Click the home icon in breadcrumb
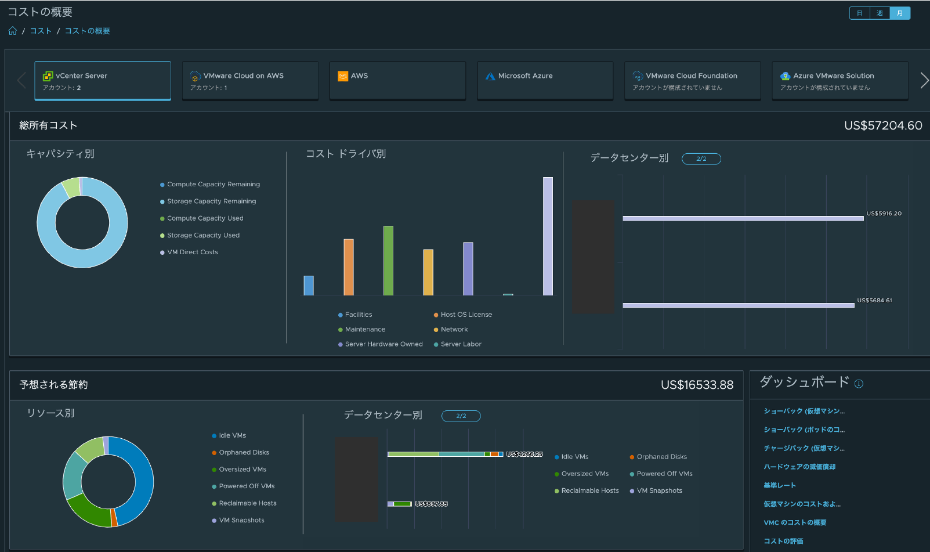Viewport: 930px width, 552px height. click(x=12, y=31)
